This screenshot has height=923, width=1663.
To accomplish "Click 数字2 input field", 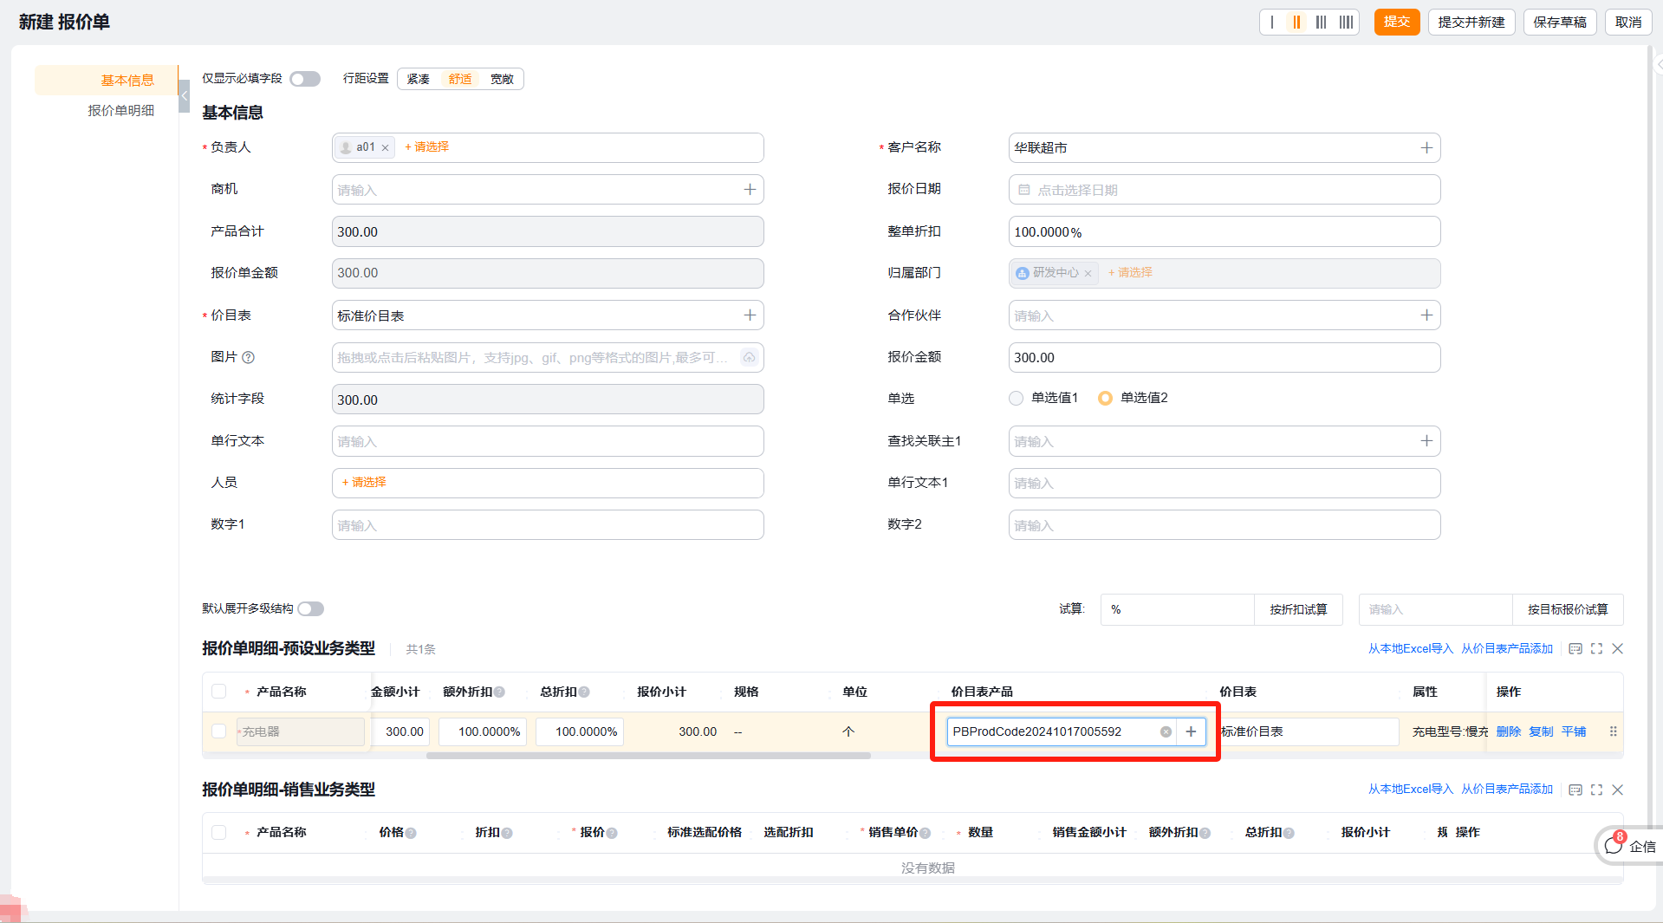I will (x=1224, y=525).
